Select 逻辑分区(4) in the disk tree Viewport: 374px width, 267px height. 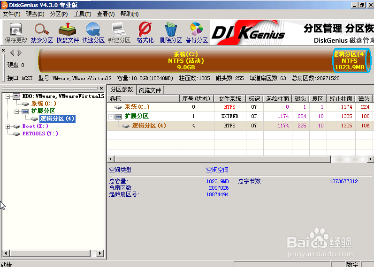[x=57, y=119]
